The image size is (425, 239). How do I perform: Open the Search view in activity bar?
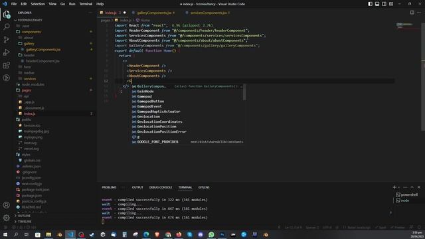(x=7, y=27)
